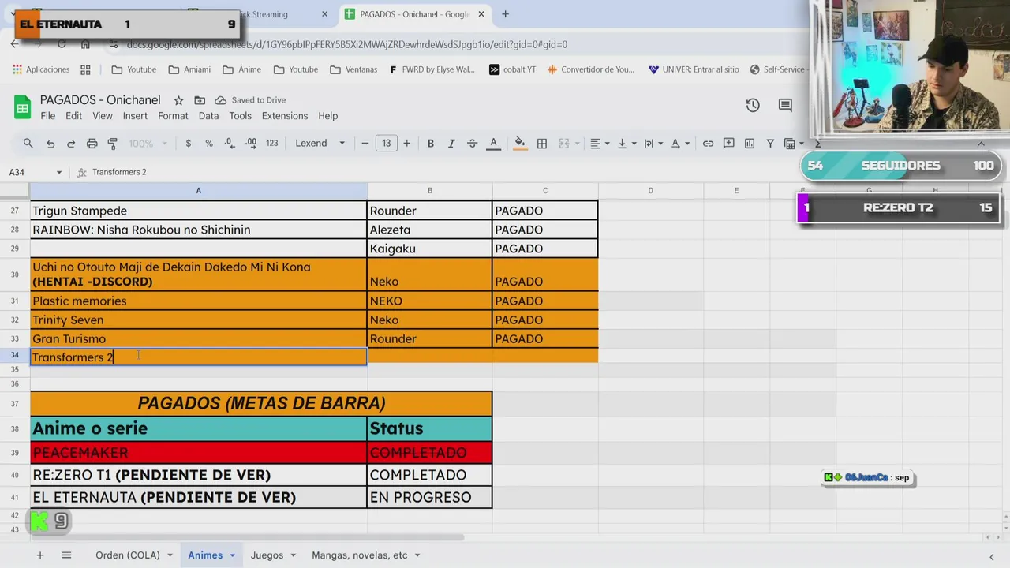This screenshot has height=568, width=1010.
Task: Open cobalt YT bookmark
Action: (x=512, y=69)
